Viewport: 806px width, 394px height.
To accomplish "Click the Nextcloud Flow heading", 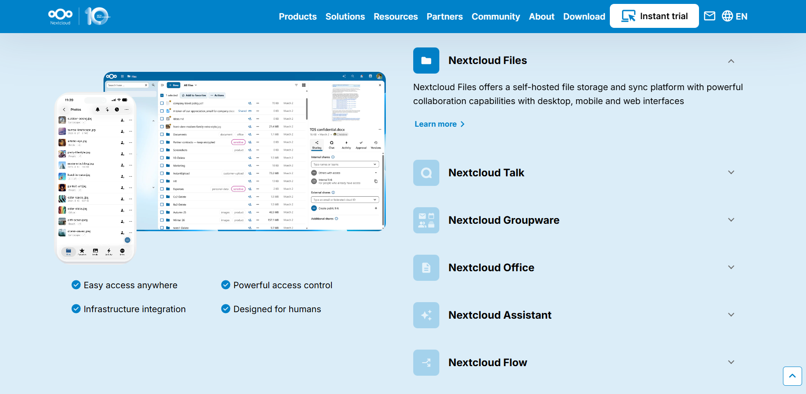I will pyautogui.click(x=488, y=363).
